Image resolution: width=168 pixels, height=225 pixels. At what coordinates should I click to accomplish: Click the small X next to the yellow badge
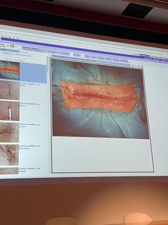pos(16,47)
